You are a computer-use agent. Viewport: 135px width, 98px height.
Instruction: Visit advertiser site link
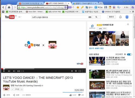(x=96, y=48)
